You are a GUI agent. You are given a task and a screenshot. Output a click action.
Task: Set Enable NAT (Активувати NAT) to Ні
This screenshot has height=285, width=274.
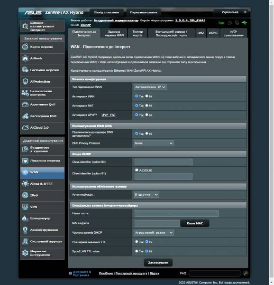(x=146, y=105)
